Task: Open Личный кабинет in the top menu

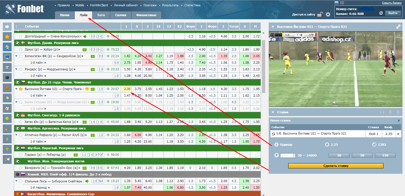Action: tap(126, 5)
